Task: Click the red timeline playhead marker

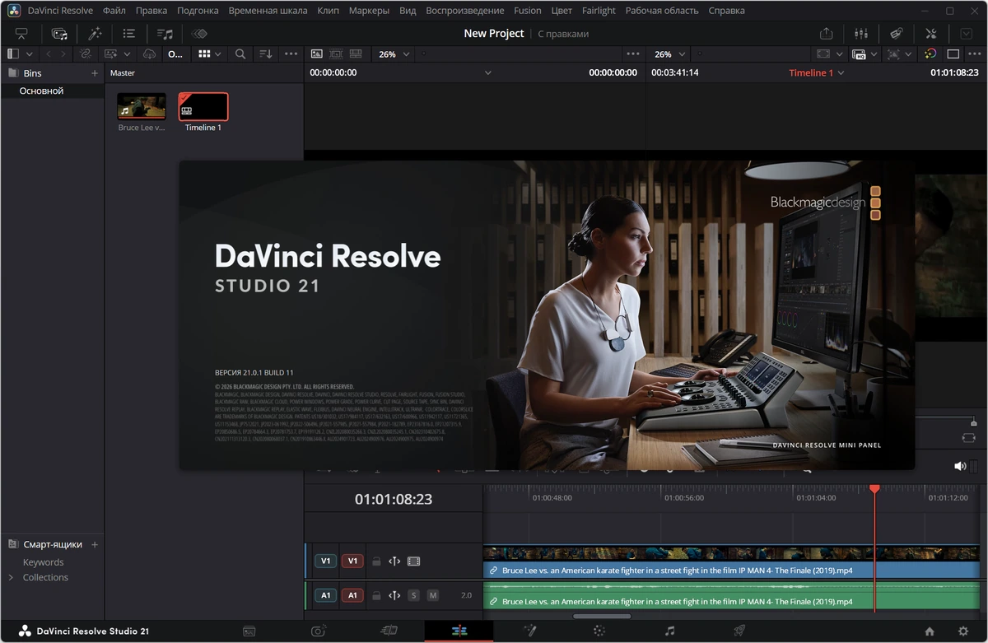Action: pyautogui.click(x=874, y=489)
